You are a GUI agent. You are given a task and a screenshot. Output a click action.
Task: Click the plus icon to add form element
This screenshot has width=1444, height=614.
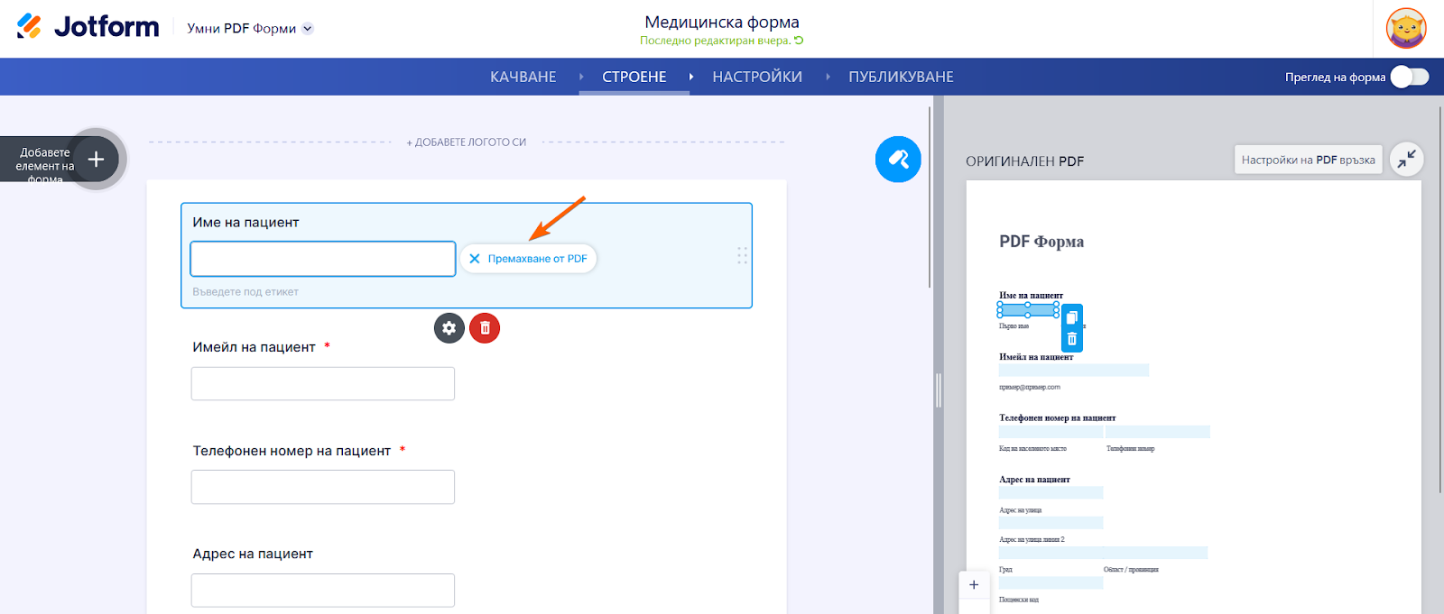96,160
